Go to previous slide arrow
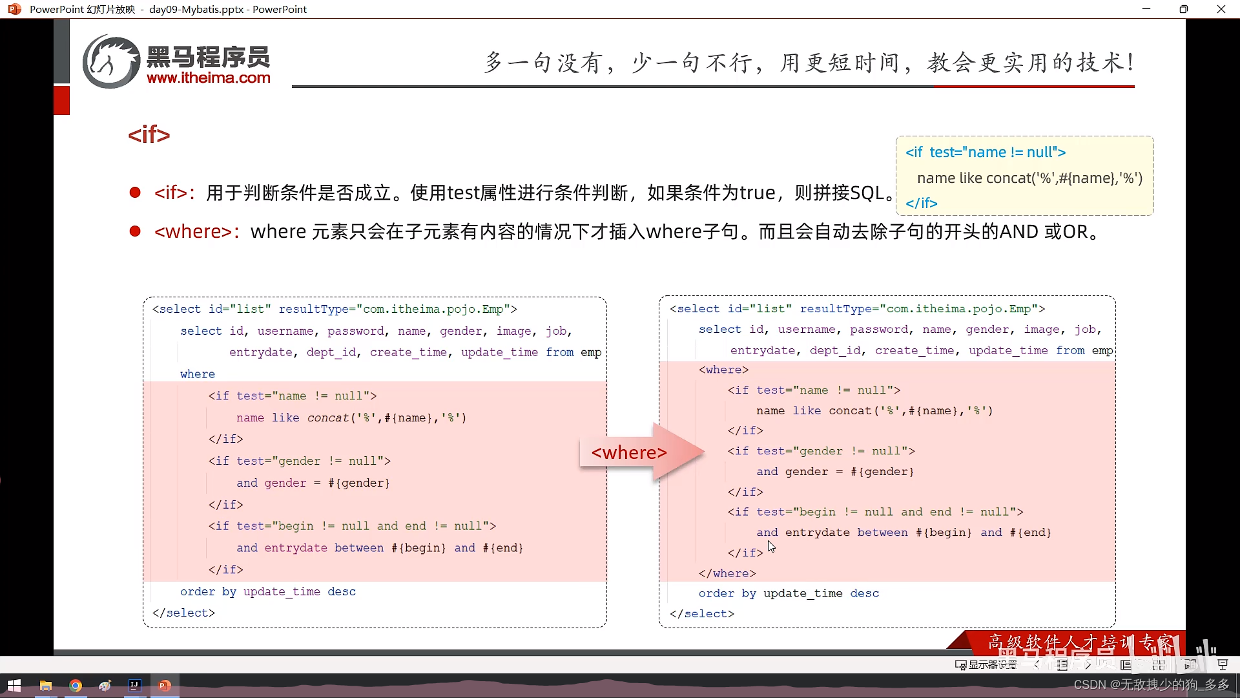 pyautogui.click(x=1037, y=664)
